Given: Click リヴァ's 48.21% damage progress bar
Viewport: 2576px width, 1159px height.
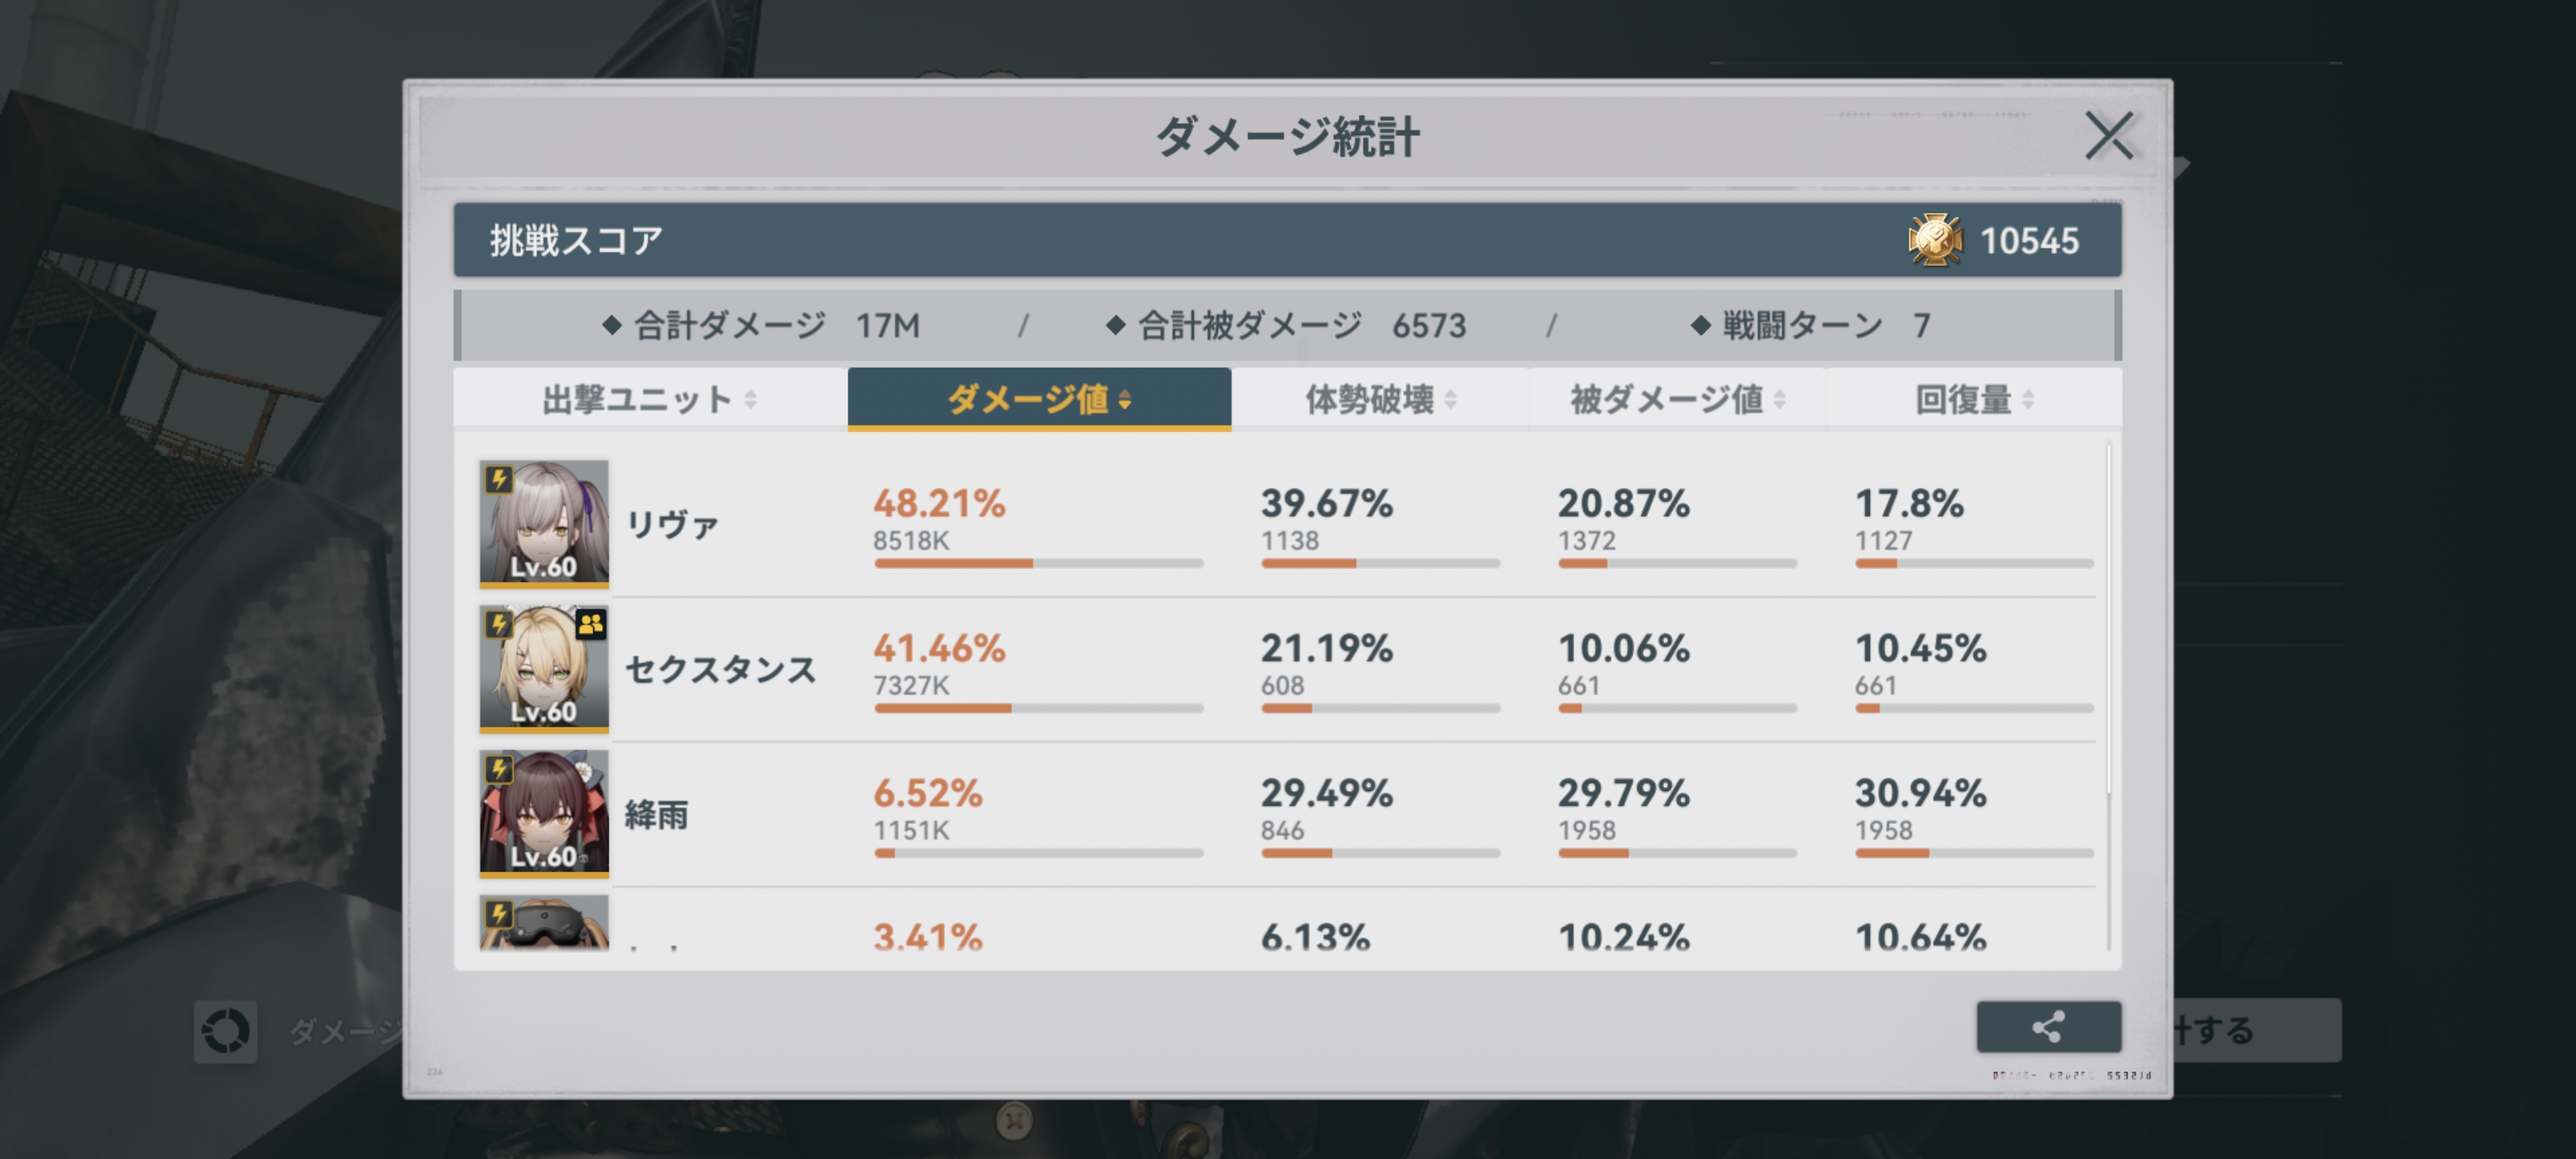Looking at the screenshot, I should pos(1038,564).
